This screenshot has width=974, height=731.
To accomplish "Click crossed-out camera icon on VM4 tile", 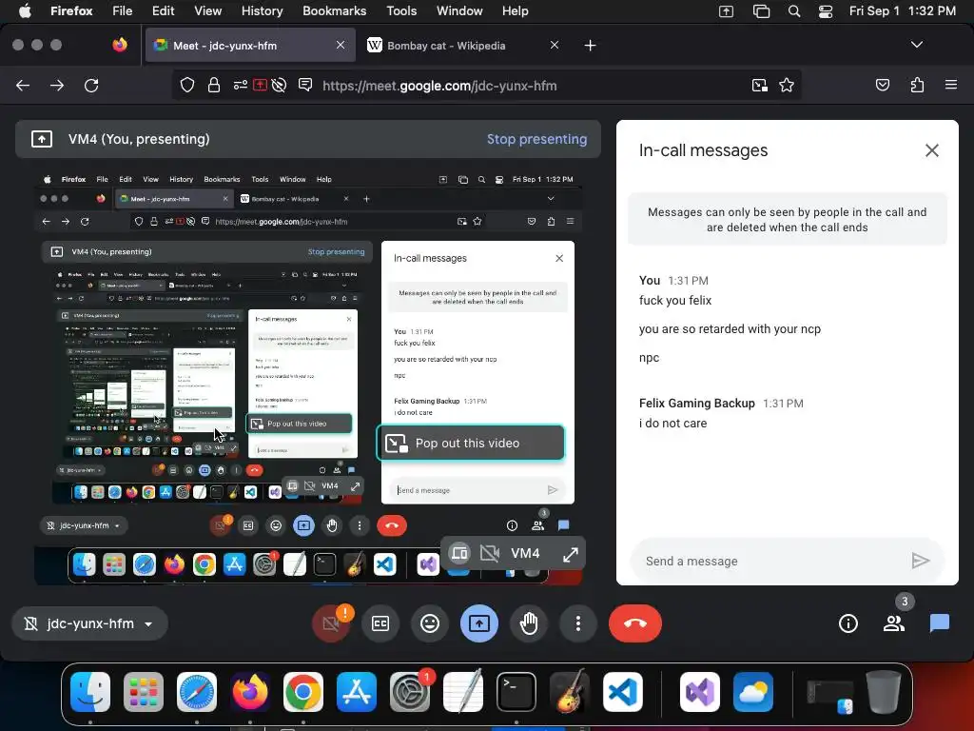I will pyautogui.click(x=490, y=553).
